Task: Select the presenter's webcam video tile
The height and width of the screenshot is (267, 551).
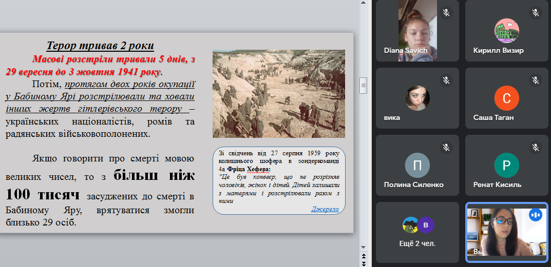Action: (506, 232)
